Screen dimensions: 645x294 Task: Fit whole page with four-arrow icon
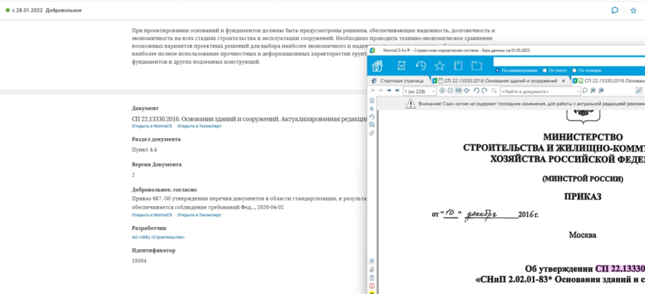[x=467, y=90]
